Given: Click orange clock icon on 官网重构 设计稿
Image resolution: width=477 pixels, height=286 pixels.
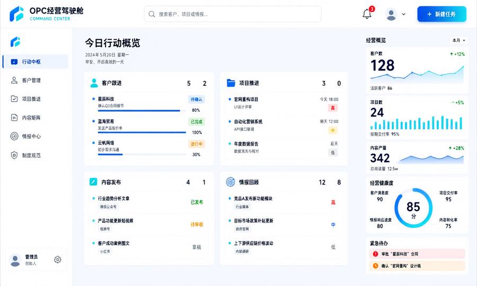Looking at the screenshot, I should click(x=375, y=266).
